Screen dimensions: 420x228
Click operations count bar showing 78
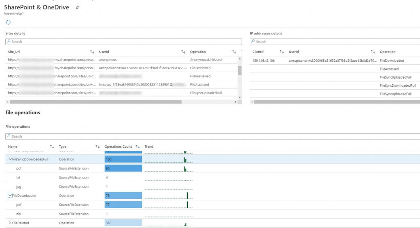click(123, 195)
